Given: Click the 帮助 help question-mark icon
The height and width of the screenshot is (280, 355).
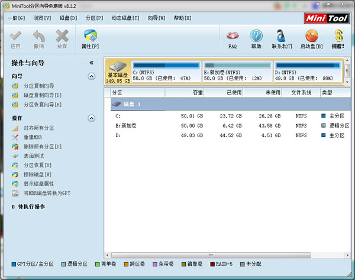Looking at the screenshot, I should point(256,35).
